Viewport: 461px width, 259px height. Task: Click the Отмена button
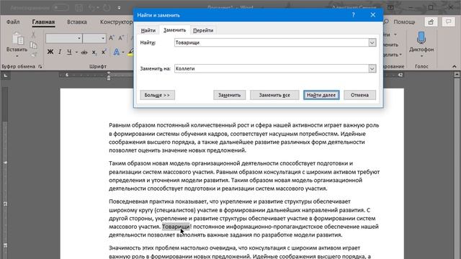coord(359,95)
